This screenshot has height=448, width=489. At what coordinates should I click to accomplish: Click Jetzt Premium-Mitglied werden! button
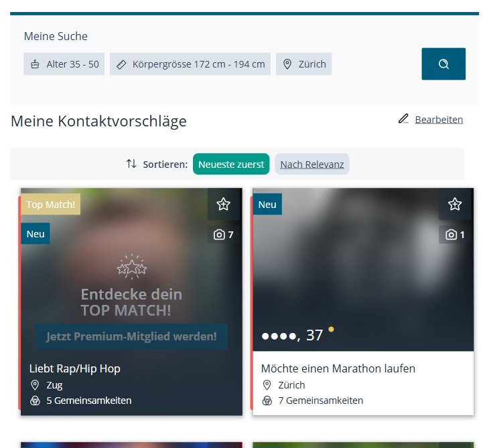coord(131,336)
